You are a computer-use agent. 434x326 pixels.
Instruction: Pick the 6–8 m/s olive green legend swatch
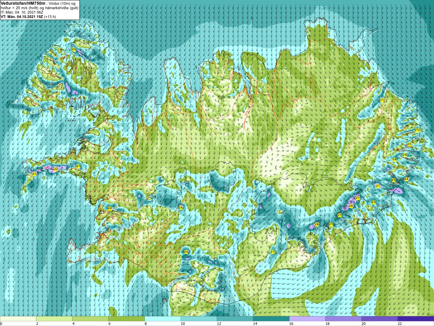tap(126, 319)
